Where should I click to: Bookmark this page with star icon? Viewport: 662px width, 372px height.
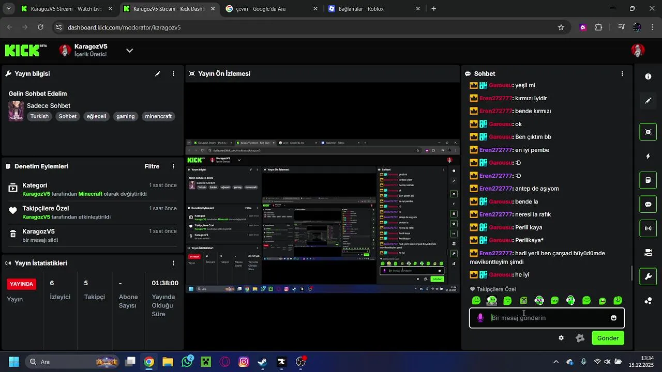[561, 27]
